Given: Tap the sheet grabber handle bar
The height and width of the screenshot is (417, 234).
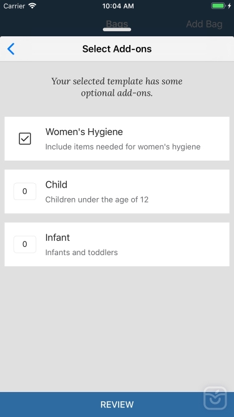Looking at the screenshot, I should click(117, 29).
